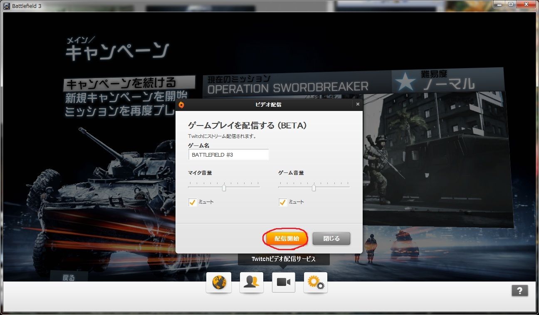Click the 戻る back button
539x315 pixels.
click(69, 278)
